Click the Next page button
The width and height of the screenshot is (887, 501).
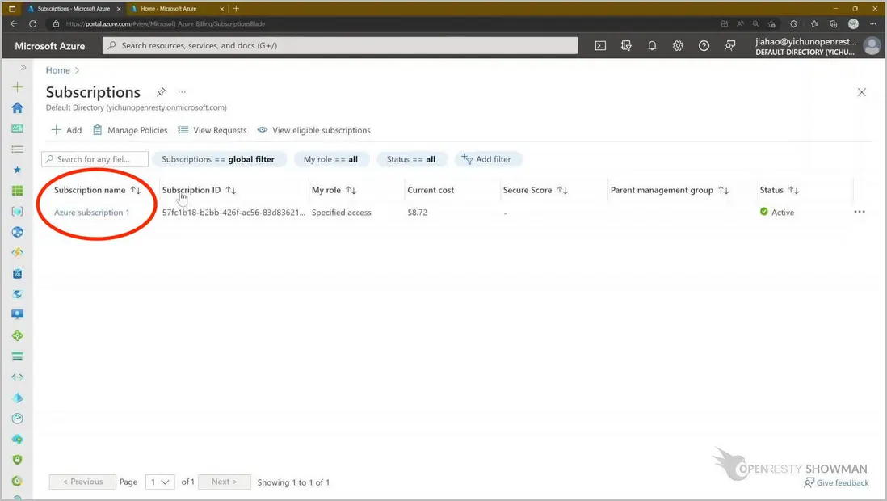click(224, 482)
